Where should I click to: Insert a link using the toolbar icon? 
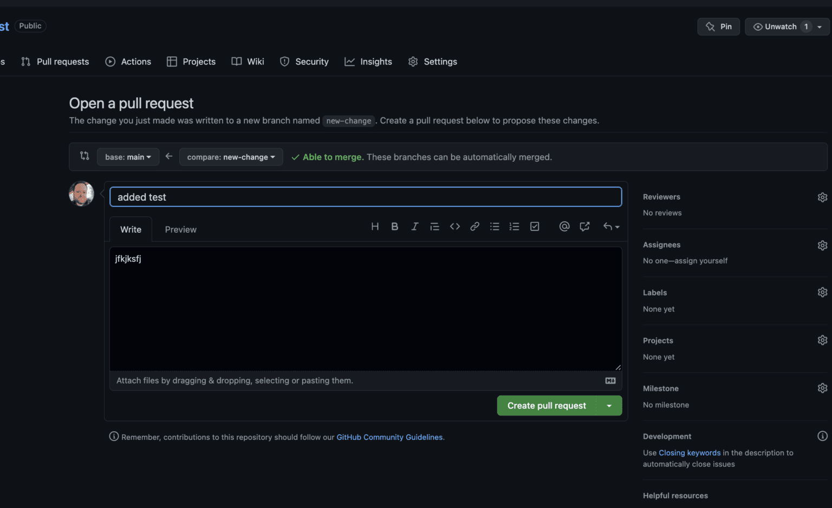click(474, 226)
